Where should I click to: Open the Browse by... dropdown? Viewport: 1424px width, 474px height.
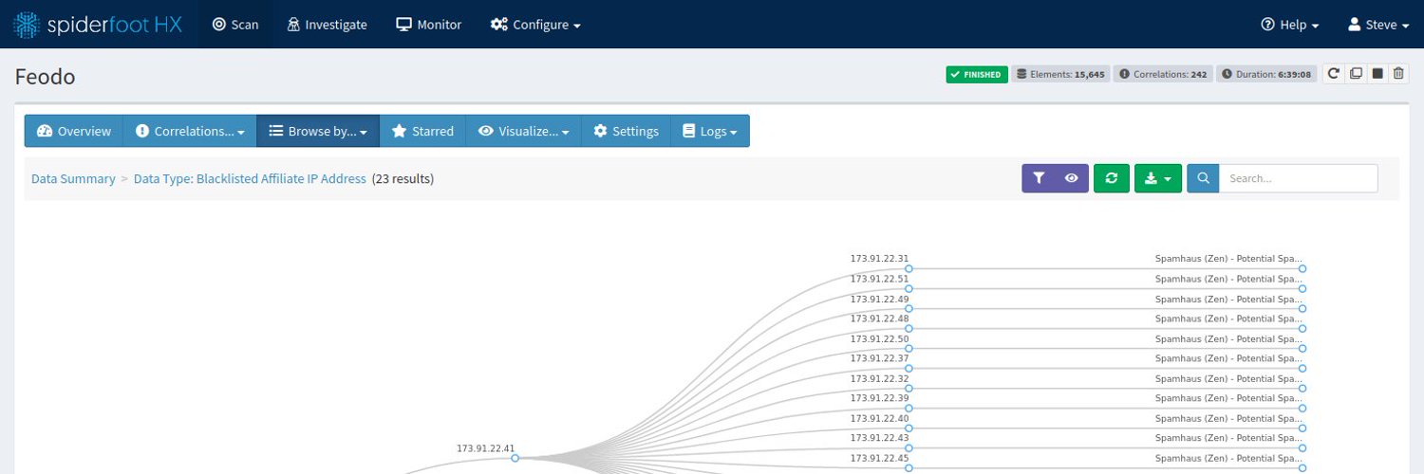[x=317, y=132]
